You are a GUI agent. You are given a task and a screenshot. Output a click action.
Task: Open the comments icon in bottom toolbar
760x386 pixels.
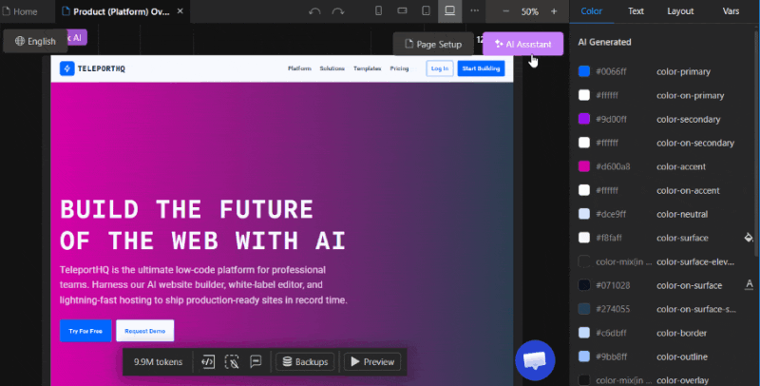256,361
